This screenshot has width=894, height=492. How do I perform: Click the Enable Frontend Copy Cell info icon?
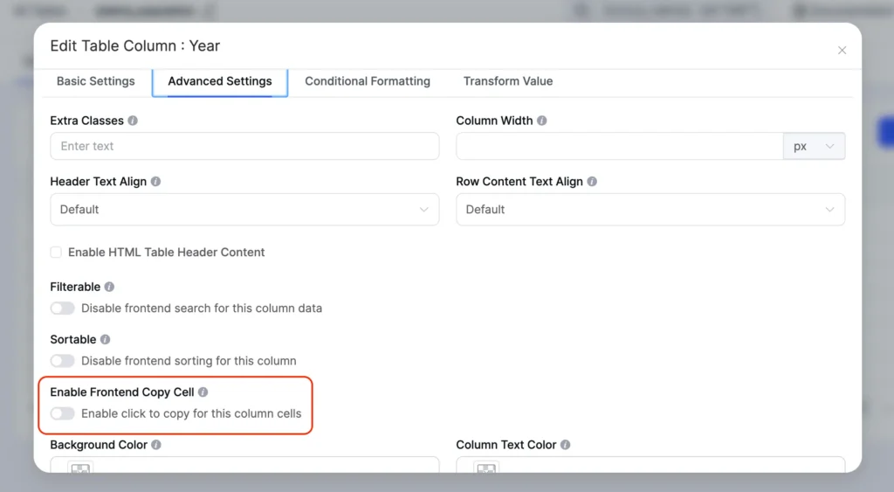pos(203,392)
